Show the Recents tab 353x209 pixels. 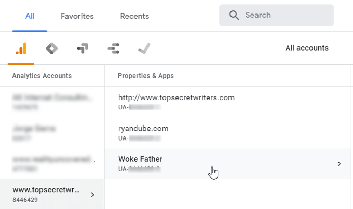pos(134,16)
